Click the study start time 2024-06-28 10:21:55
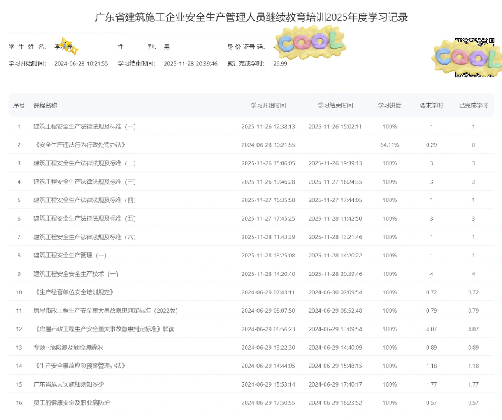 pos(81,64)
